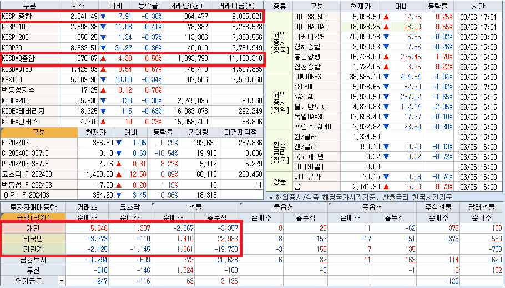Click the 주식선물 column header
This screenshot has height=288, width=505.
click(438, 207)
